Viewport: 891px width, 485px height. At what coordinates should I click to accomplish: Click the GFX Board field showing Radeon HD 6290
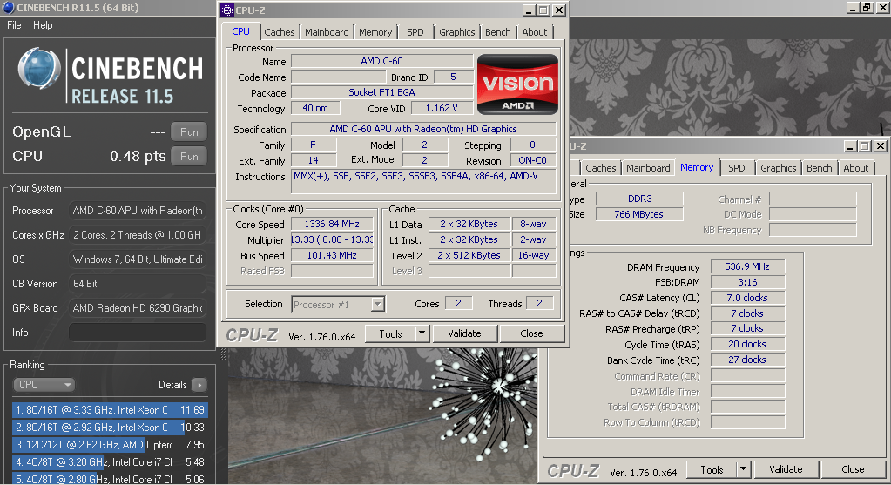(x=138, y=308)
